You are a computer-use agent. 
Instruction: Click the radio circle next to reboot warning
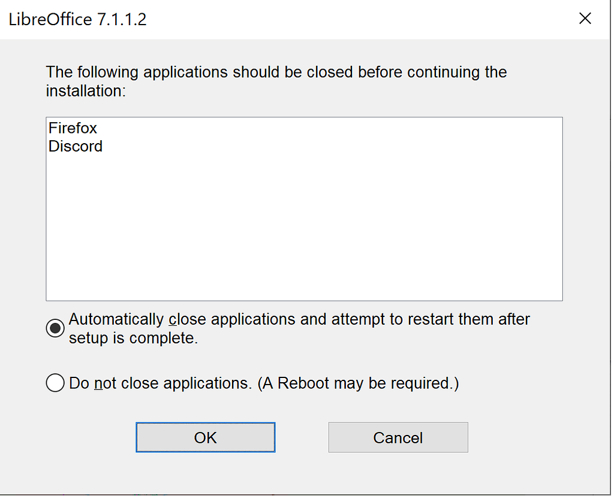pyautogui.click(x=55, y=383)
